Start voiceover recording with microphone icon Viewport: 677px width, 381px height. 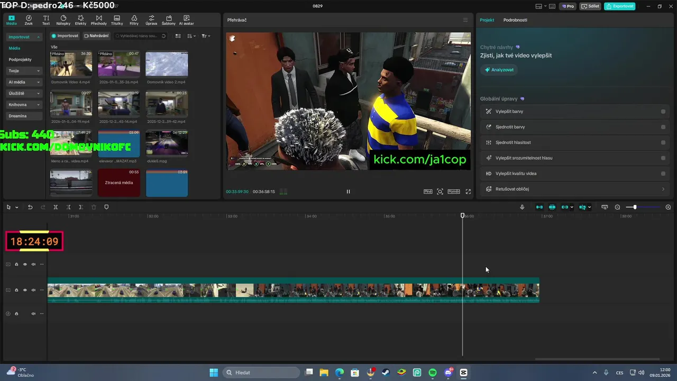(x=522, y=207)
